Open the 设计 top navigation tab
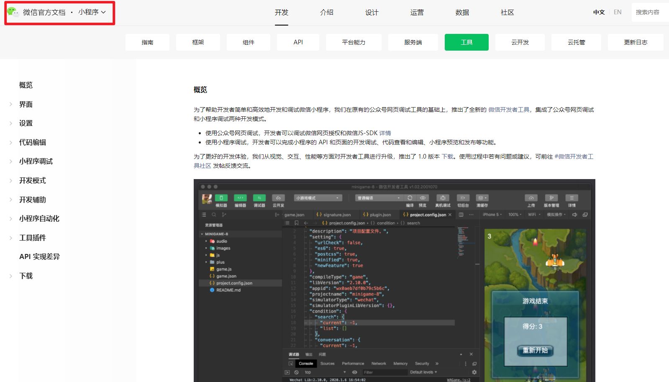This screenshot has height=382, width=669. 372,13
